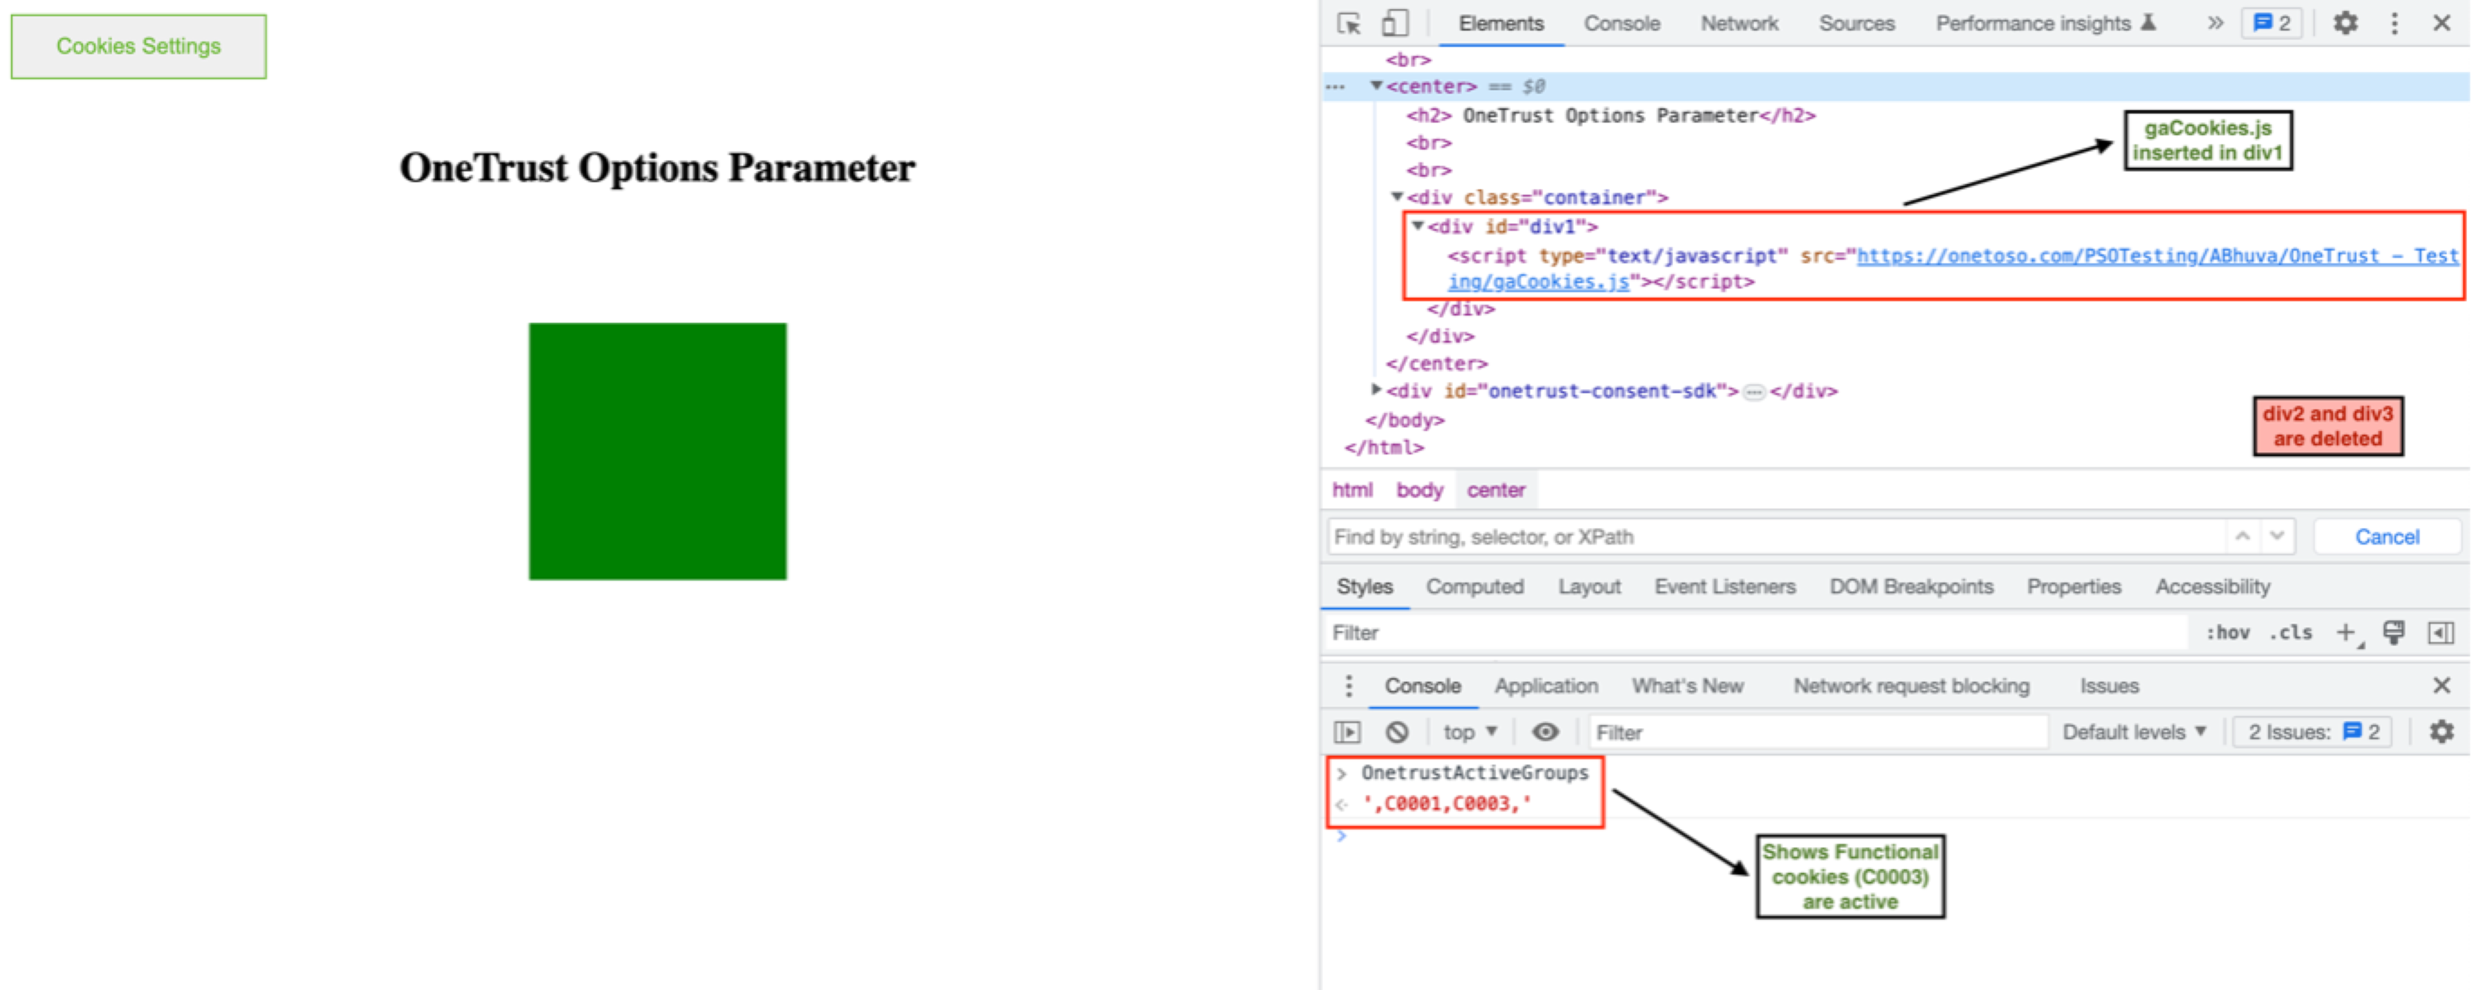The image size is (2472, 990).
Task: Activate the inspect element picker icon
Action: pos(1348,23)
